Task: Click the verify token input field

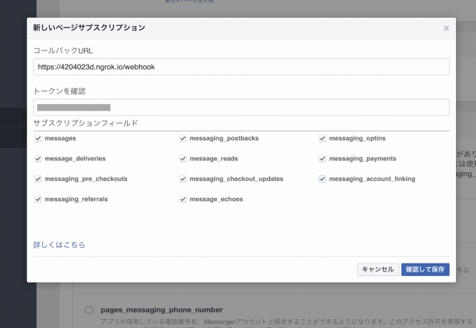Action: pos(241,108)
